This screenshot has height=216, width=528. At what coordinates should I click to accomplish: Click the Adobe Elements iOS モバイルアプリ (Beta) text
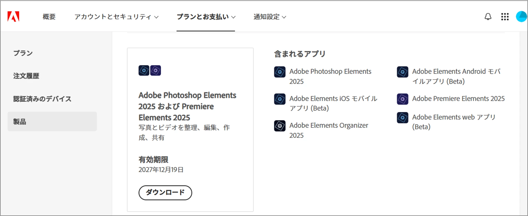(x=333, y=103)
